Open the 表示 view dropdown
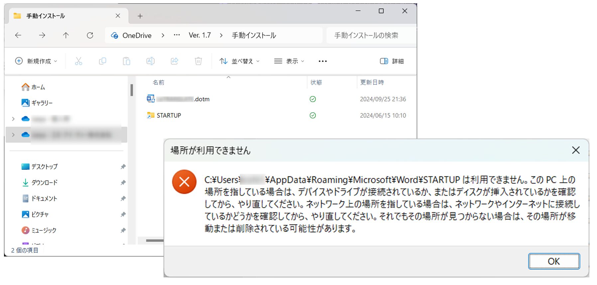Image resolution: width=597 pixels, height=285 pixels. [x=289, y=61]
